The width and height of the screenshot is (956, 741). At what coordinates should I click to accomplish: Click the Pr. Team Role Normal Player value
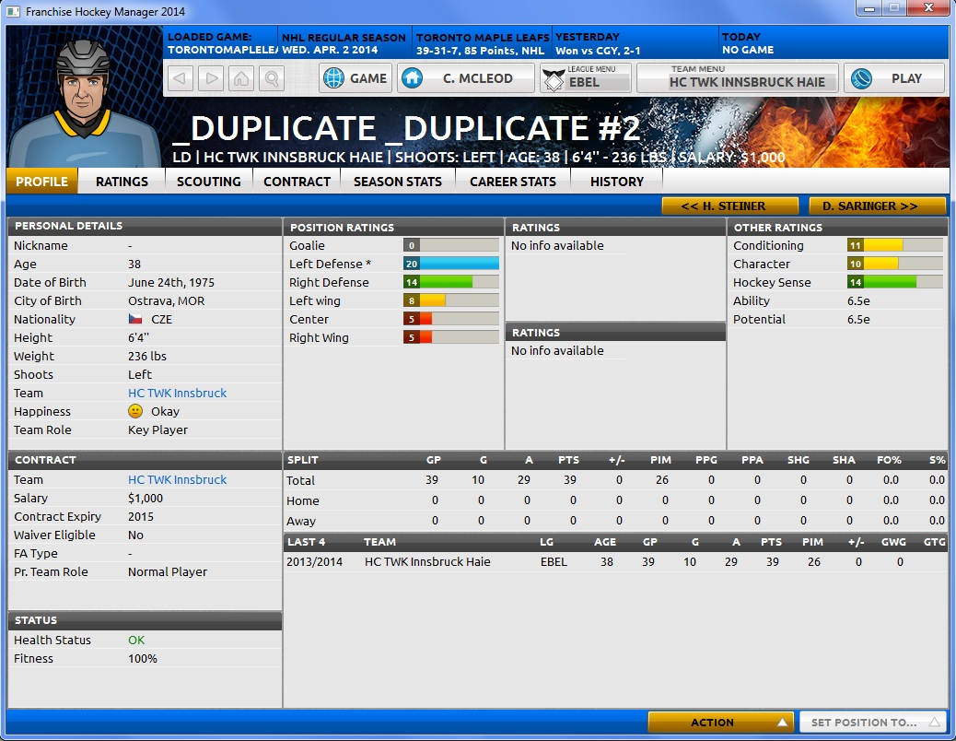click(x=168, y=572)
